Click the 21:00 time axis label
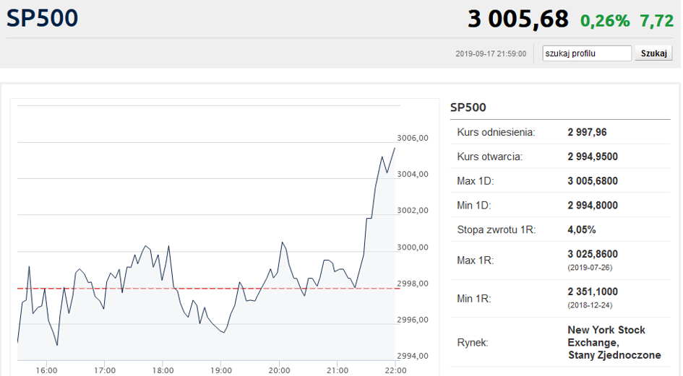 (x=337, y=370)
